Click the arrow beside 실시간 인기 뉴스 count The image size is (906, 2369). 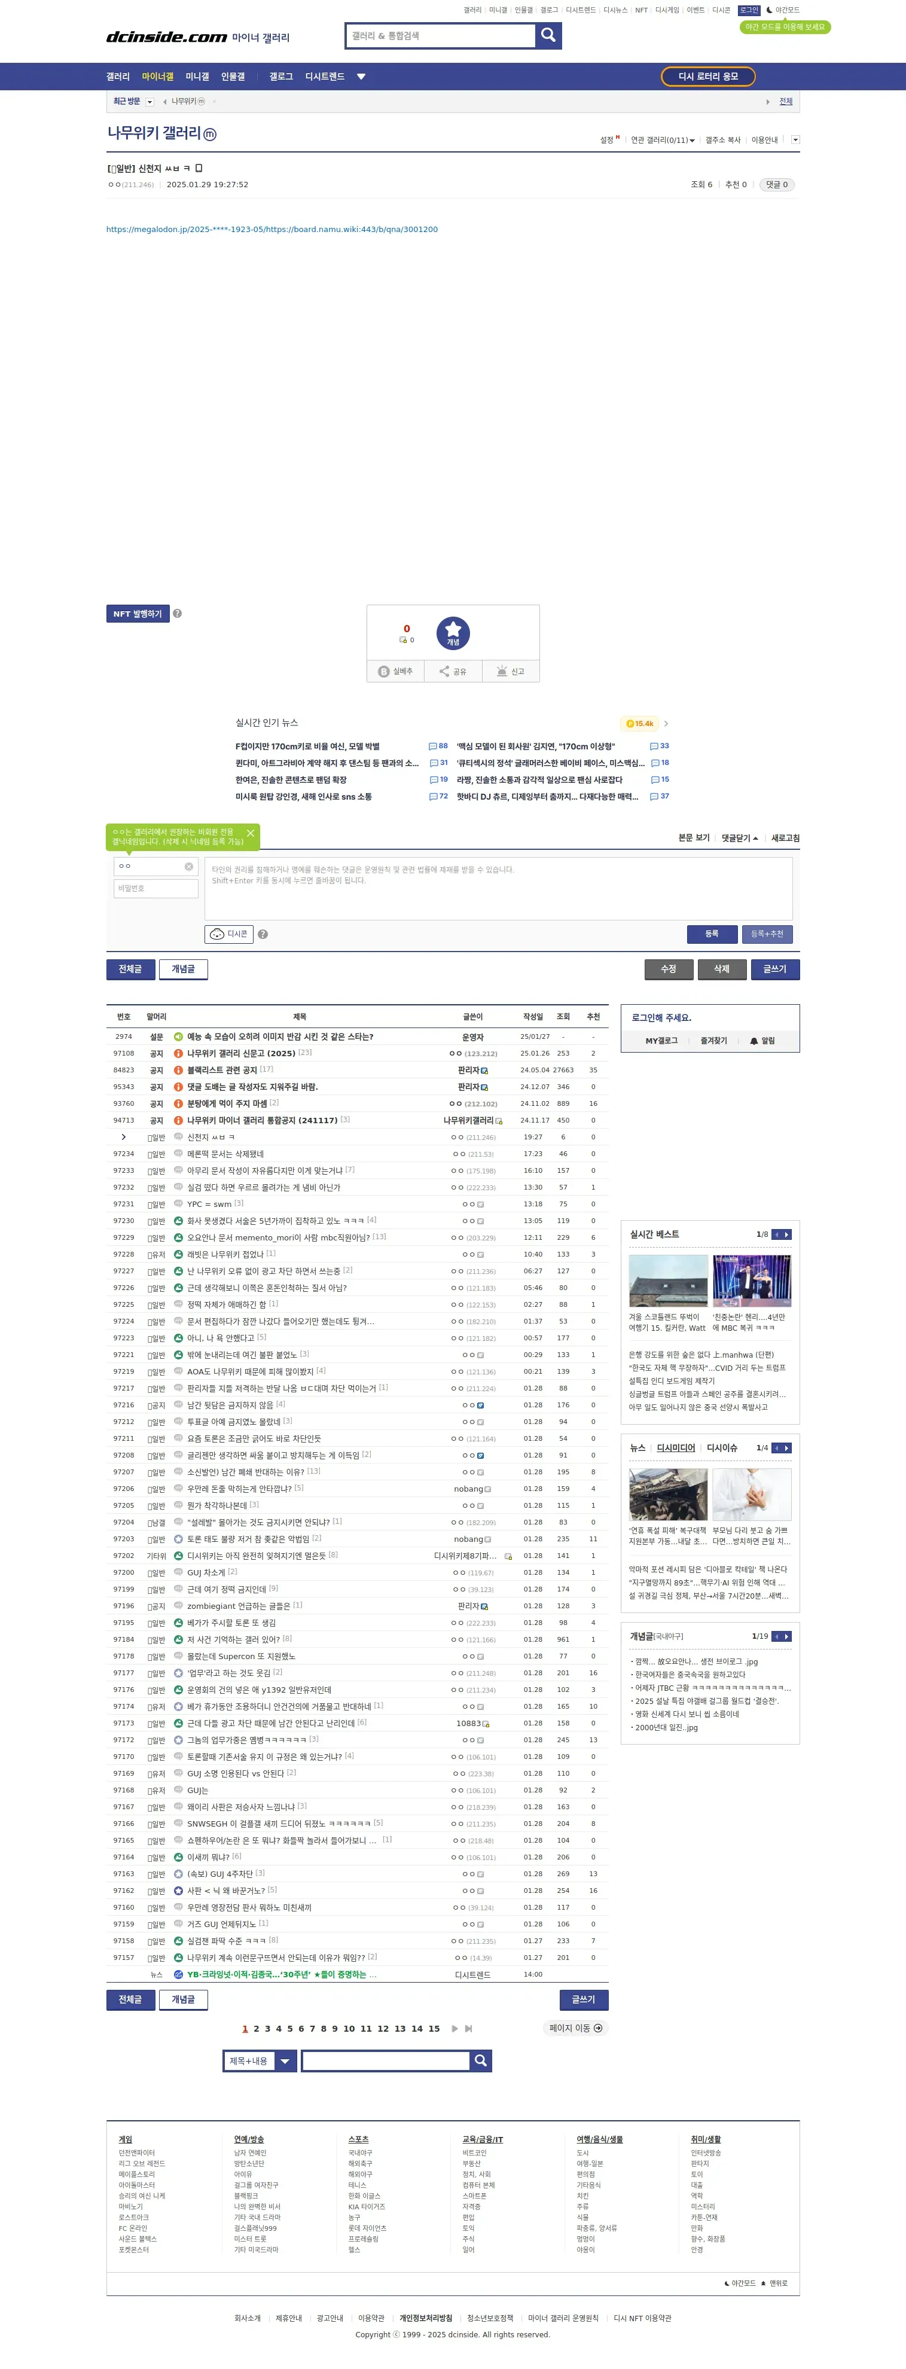(666, 724)
